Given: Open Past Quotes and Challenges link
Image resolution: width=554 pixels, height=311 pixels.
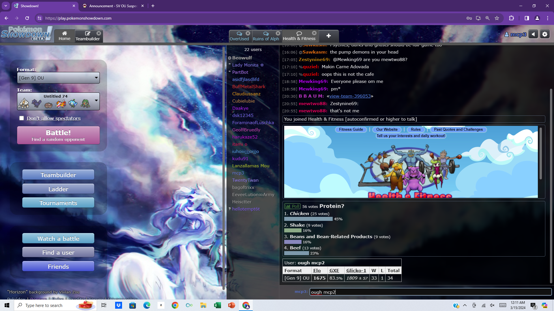Looking at the screenshot, I should [x=458, y=130].
